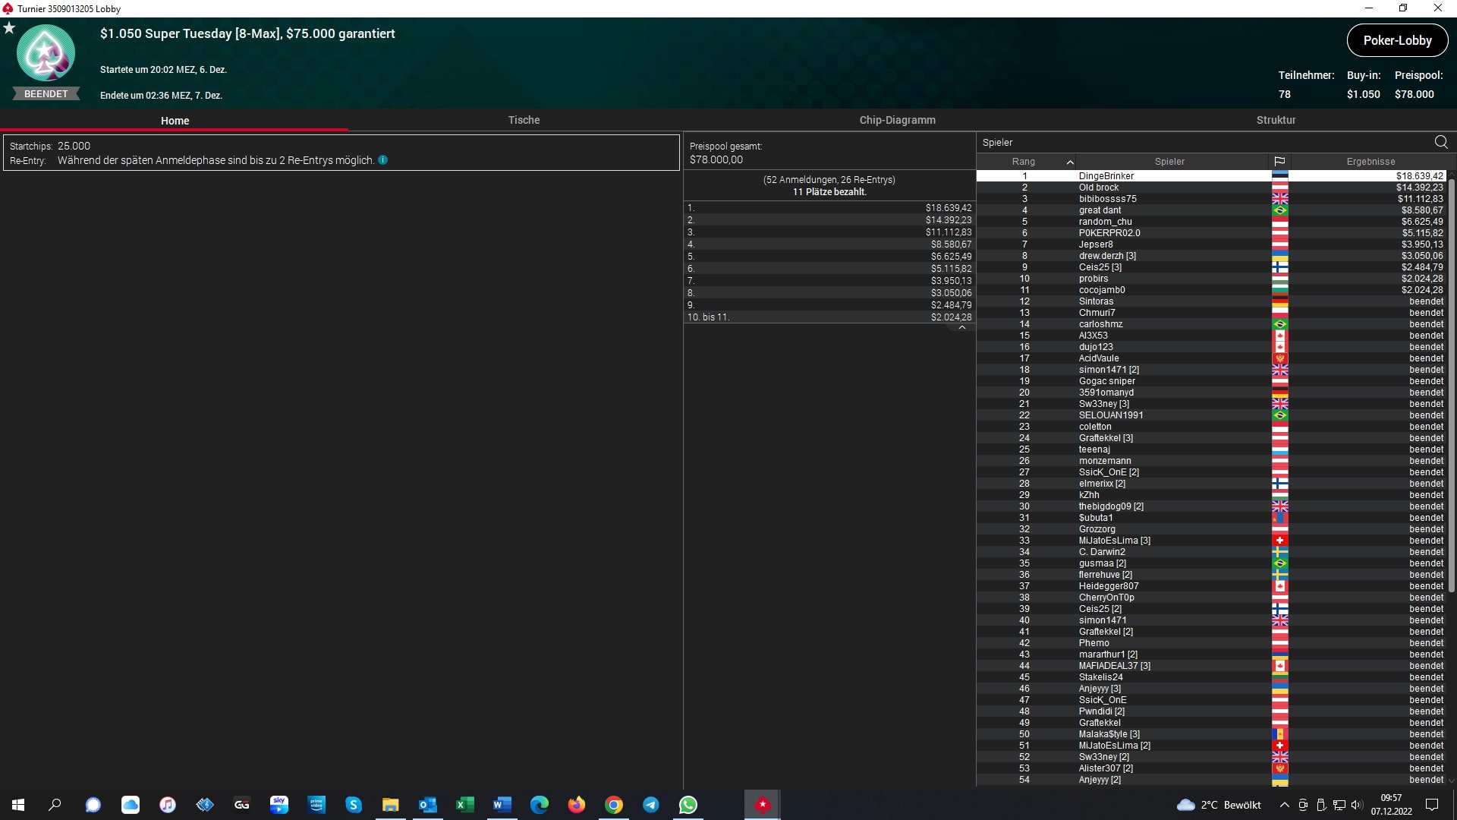Click the Re-Entry info icon
Viewport: 1457px width, 820px height.
[x=383, y=160]
